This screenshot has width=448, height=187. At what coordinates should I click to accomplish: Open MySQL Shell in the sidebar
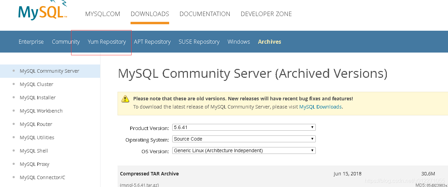(34, 151)
